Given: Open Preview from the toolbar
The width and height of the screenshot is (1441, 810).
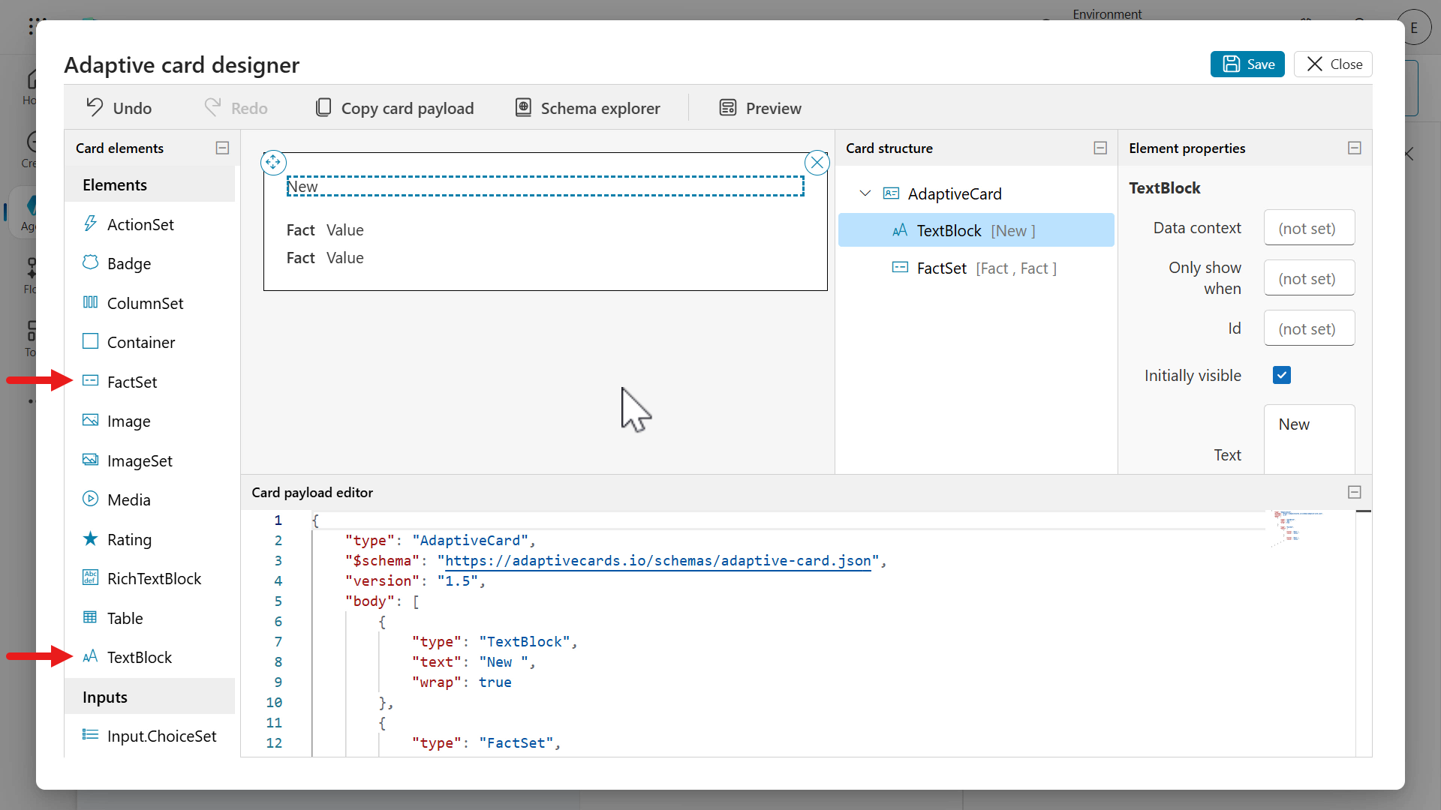Looking at the screenshot, I should 760,108.
